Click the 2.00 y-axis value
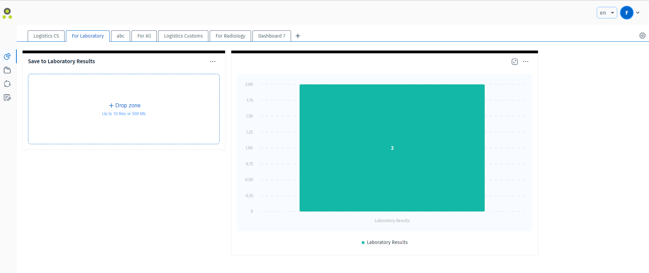This screenshot has width=649, height=273. (249, 84)
